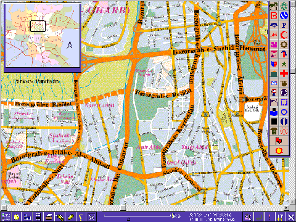Click the north arrow in overview map

click(x=70, y=45)
